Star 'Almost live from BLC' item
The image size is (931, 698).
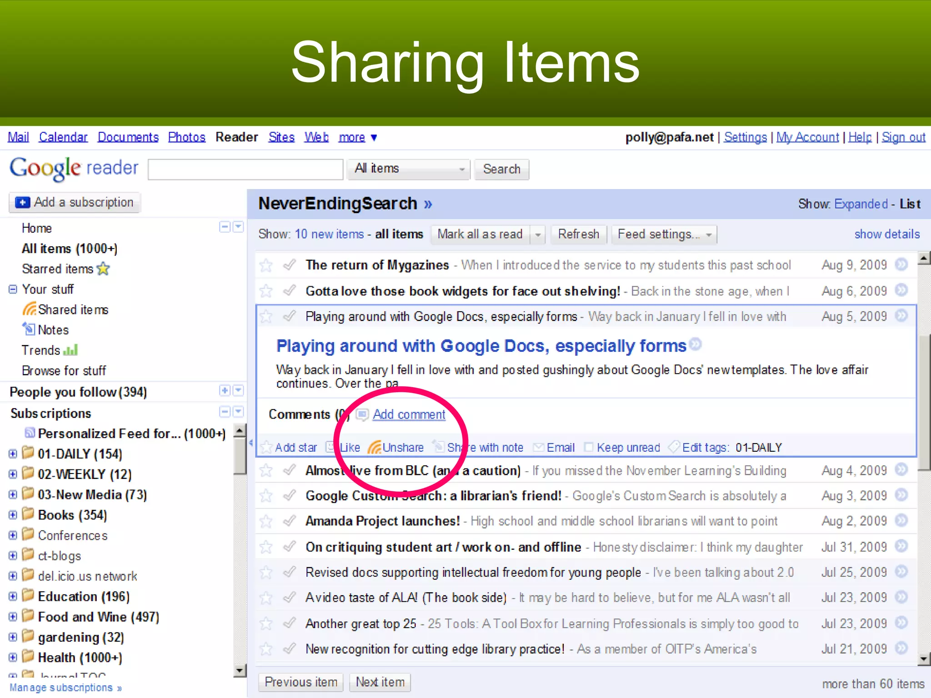click(266, 470)
